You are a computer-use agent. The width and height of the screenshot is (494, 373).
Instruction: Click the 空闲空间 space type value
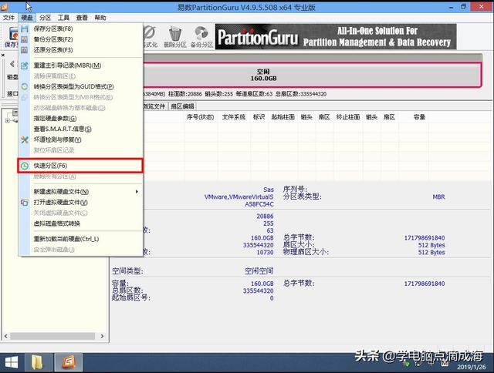(259, 271)
